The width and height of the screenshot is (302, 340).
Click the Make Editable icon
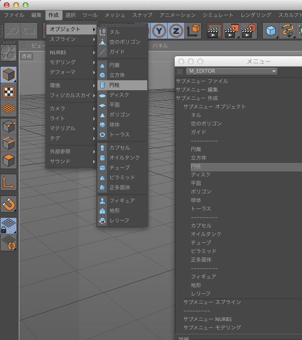(x=9, y=53)
